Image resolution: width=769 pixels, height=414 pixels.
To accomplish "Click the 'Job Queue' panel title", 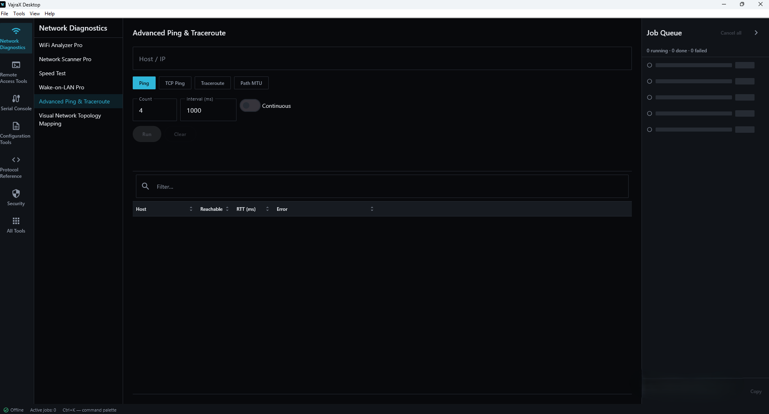I will (x=664, y=33).
